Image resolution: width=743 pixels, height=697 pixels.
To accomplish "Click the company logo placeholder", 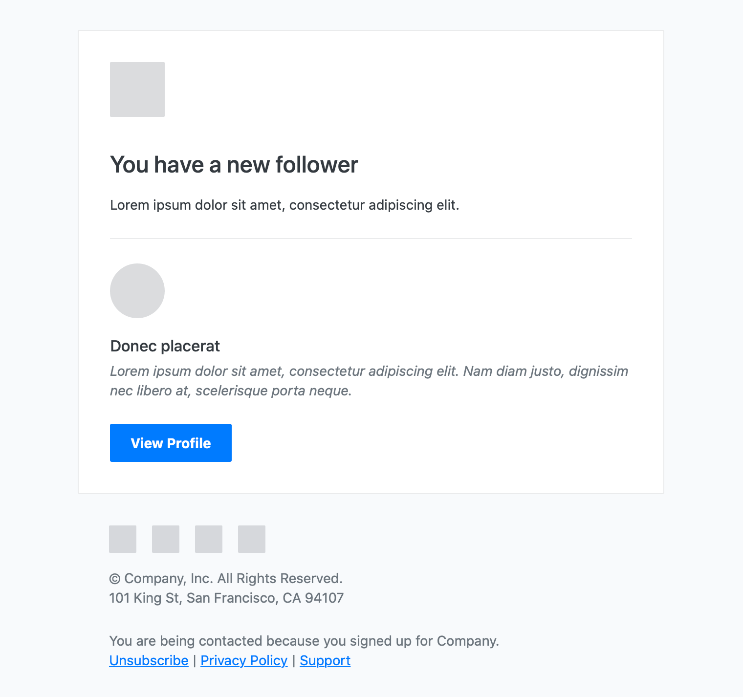I will pyautogui.click(x=137, y=89).
